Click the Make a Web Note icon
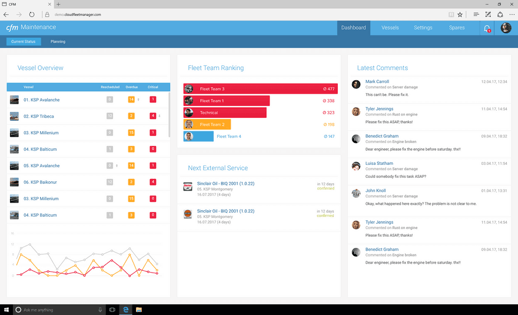 pyautogui.click(x=487, y=14)
